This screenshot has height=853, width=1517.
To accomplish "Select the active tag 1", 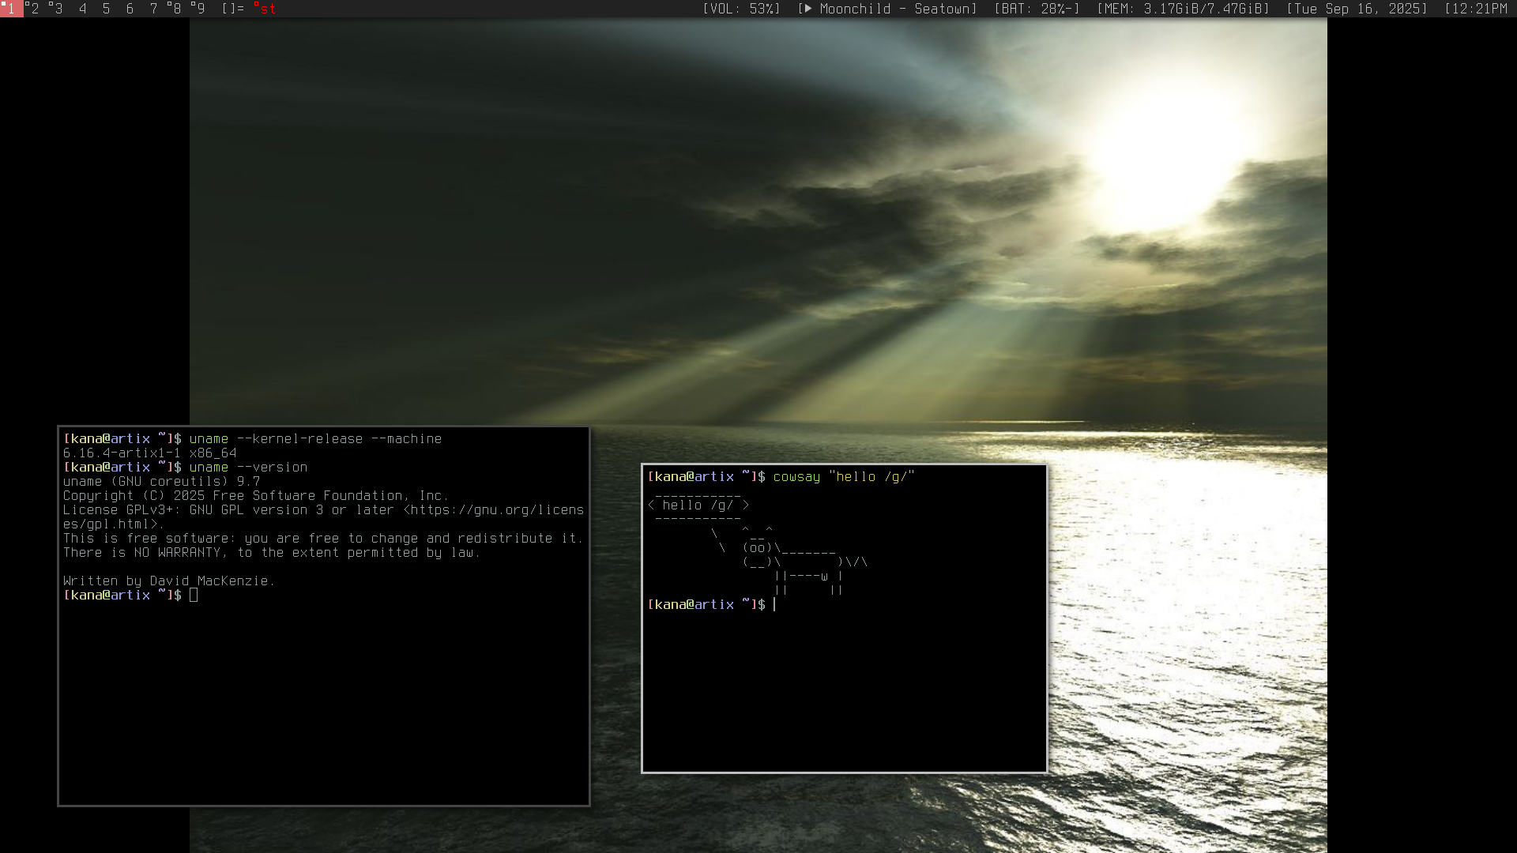I will [x=11, y=9].
